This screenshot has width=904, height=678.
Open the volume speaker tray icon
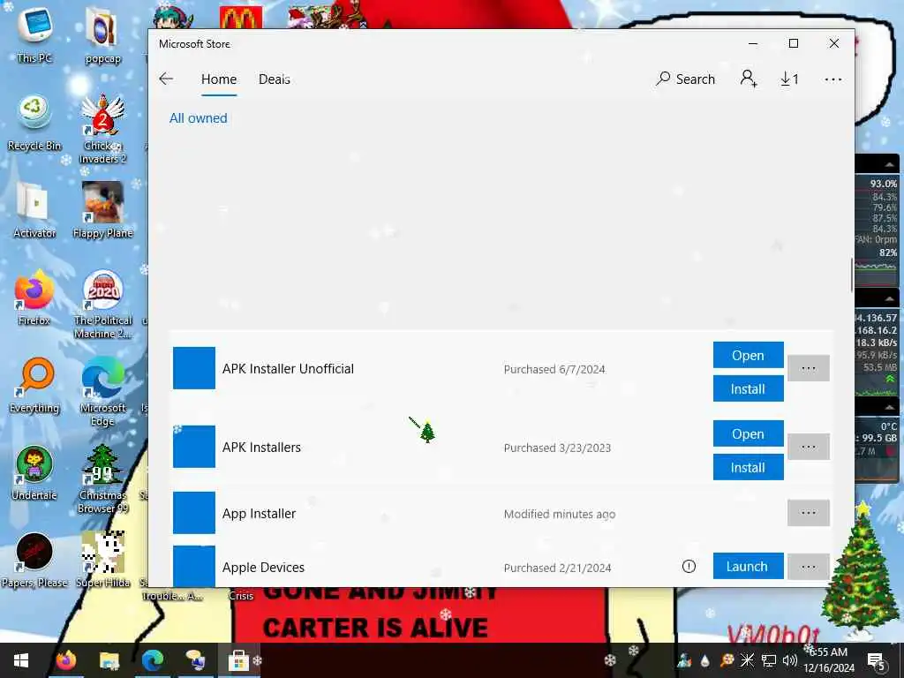790,660
